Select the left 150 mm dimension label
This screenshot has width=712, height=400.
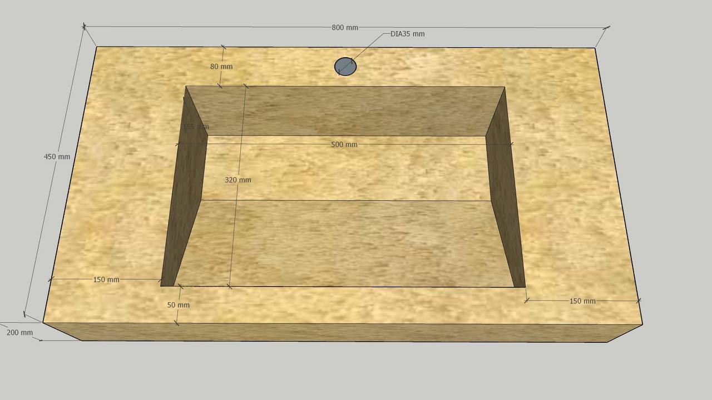click(x=106, y=279)
